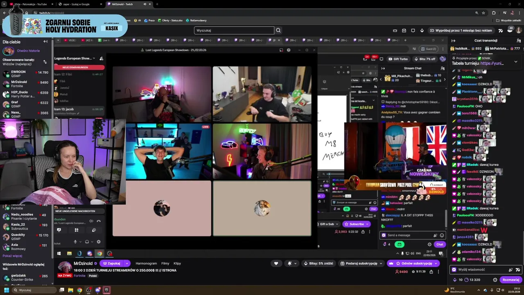Click the Zapukaj button

(x=112, y=263)
